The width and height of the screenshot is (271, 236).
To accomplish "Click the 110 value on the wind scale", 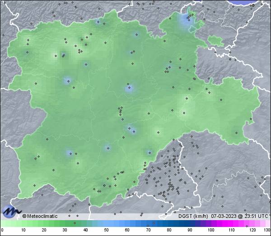I will pos(232,230).
